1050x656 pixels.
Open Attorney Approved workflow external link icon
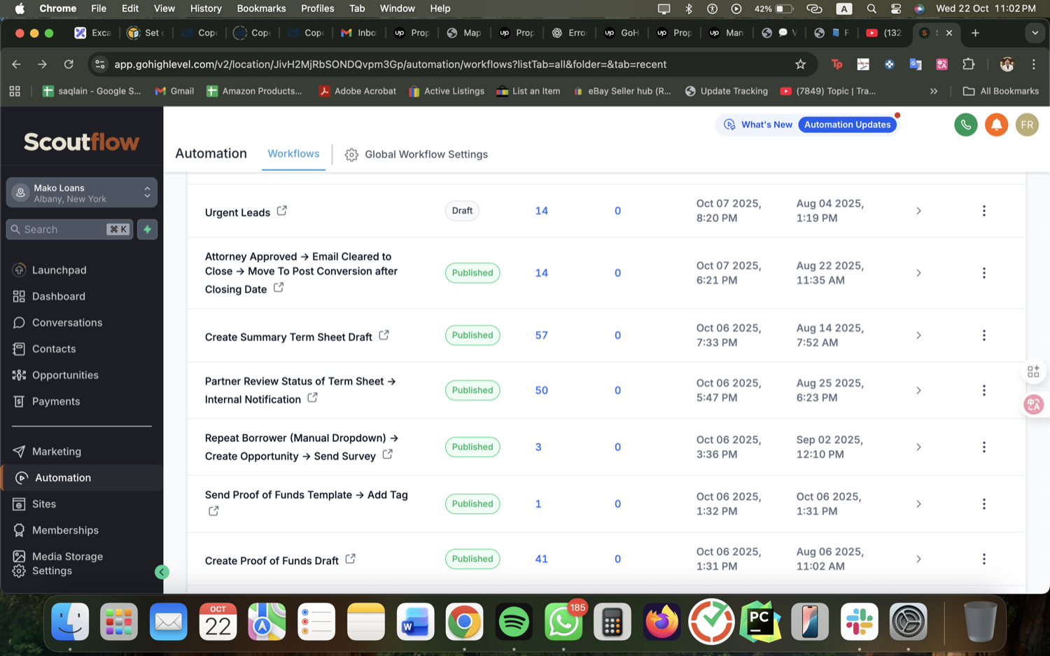[x=278, y=288]
